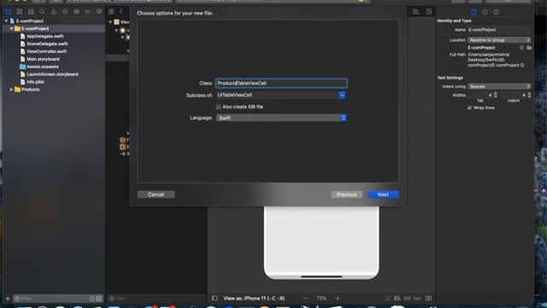Screen dimensions: 547x308
Task: Select Assets.xcassets in navigator
Action: [43, 67]
